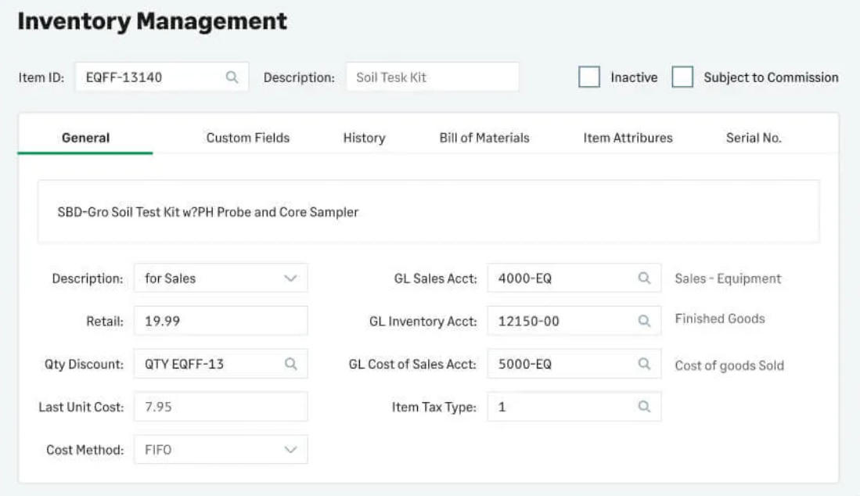Image resolution: width=860 pixels, height=496 pixels.
Task: Click the 'Cost of goods Sold' label
Action: pyautogui.click(x=729, y=365)
